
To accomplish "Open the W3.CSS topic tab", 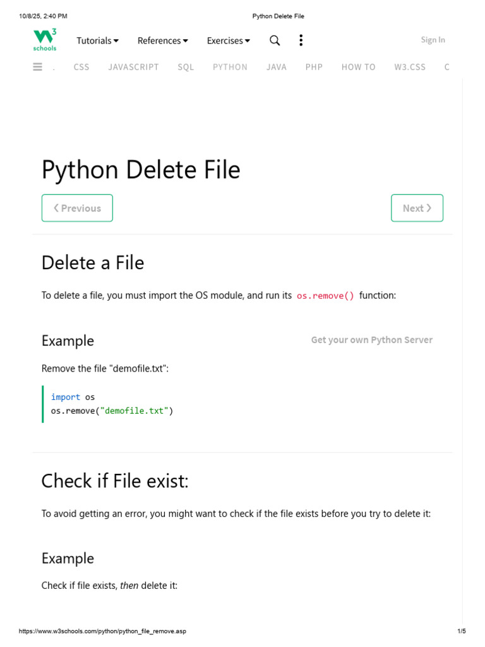I will point(410,67).
